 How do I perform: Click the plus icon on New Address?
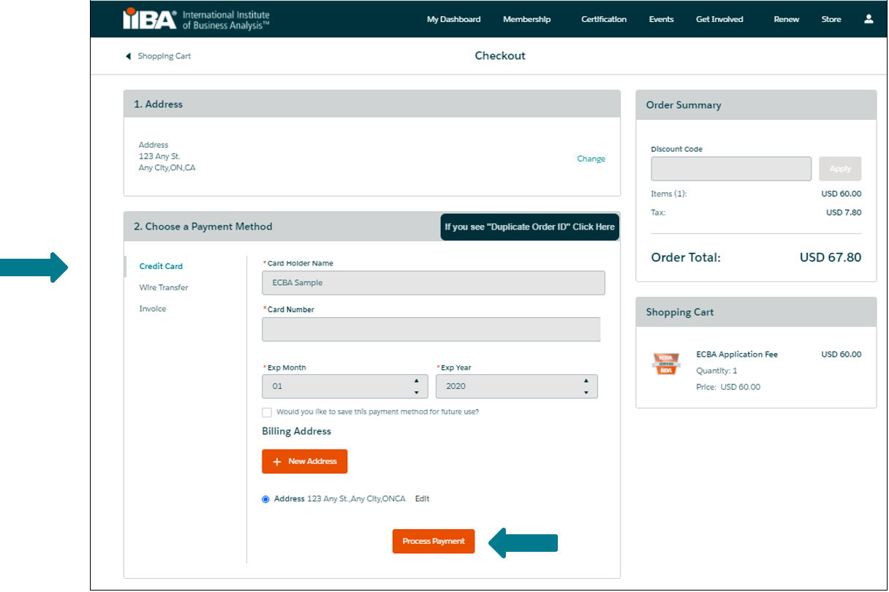click(x=276, y=462)
